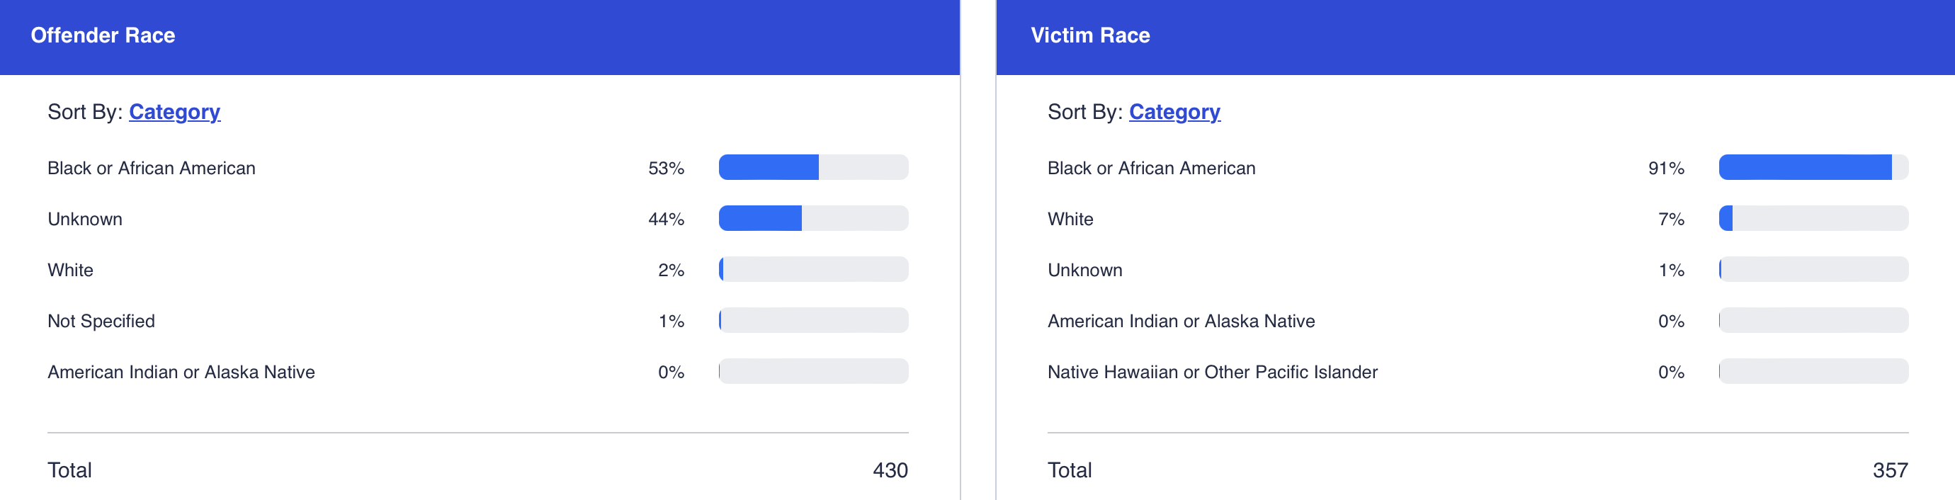
Task: Click offender Unknown 44% progress bar
Action: [x=813, y=219]
